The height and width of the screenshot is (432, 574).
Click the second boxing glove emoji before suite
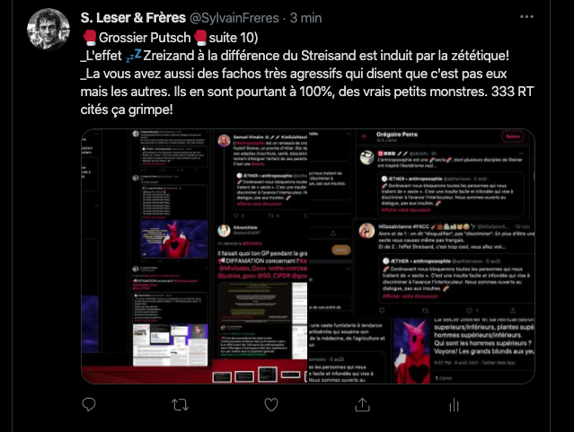[x=200, y=38]
